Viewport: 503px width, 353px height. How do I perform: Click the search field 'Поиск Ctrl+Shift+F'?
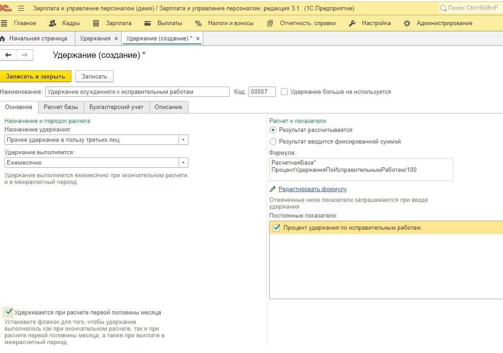[470, 8]
